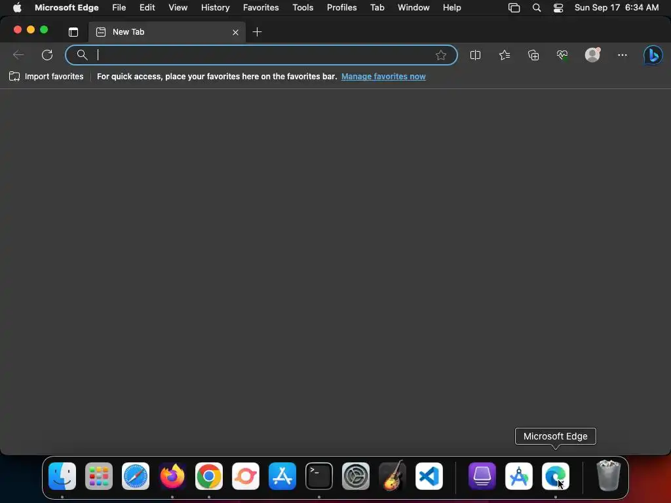
Task: Open the Collections icon
Action: (x=533, y=55)
